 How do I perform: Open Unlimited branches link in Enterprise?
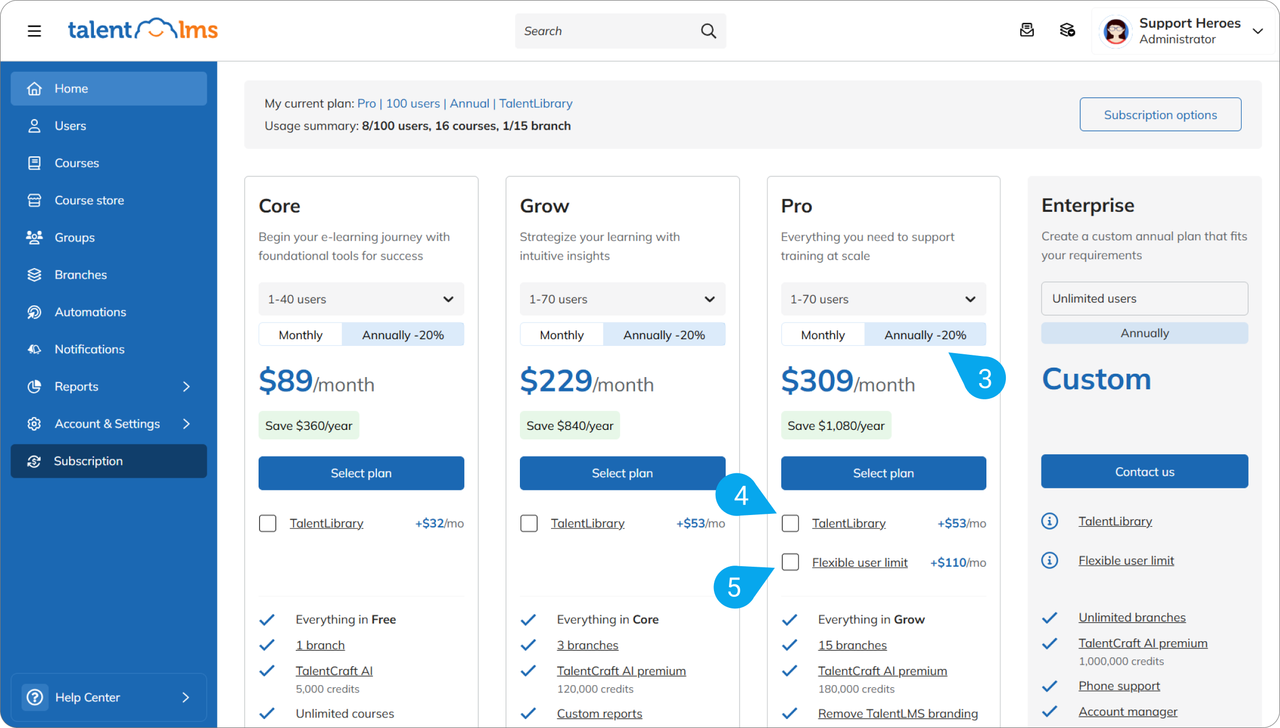[x=1132, y=617]
